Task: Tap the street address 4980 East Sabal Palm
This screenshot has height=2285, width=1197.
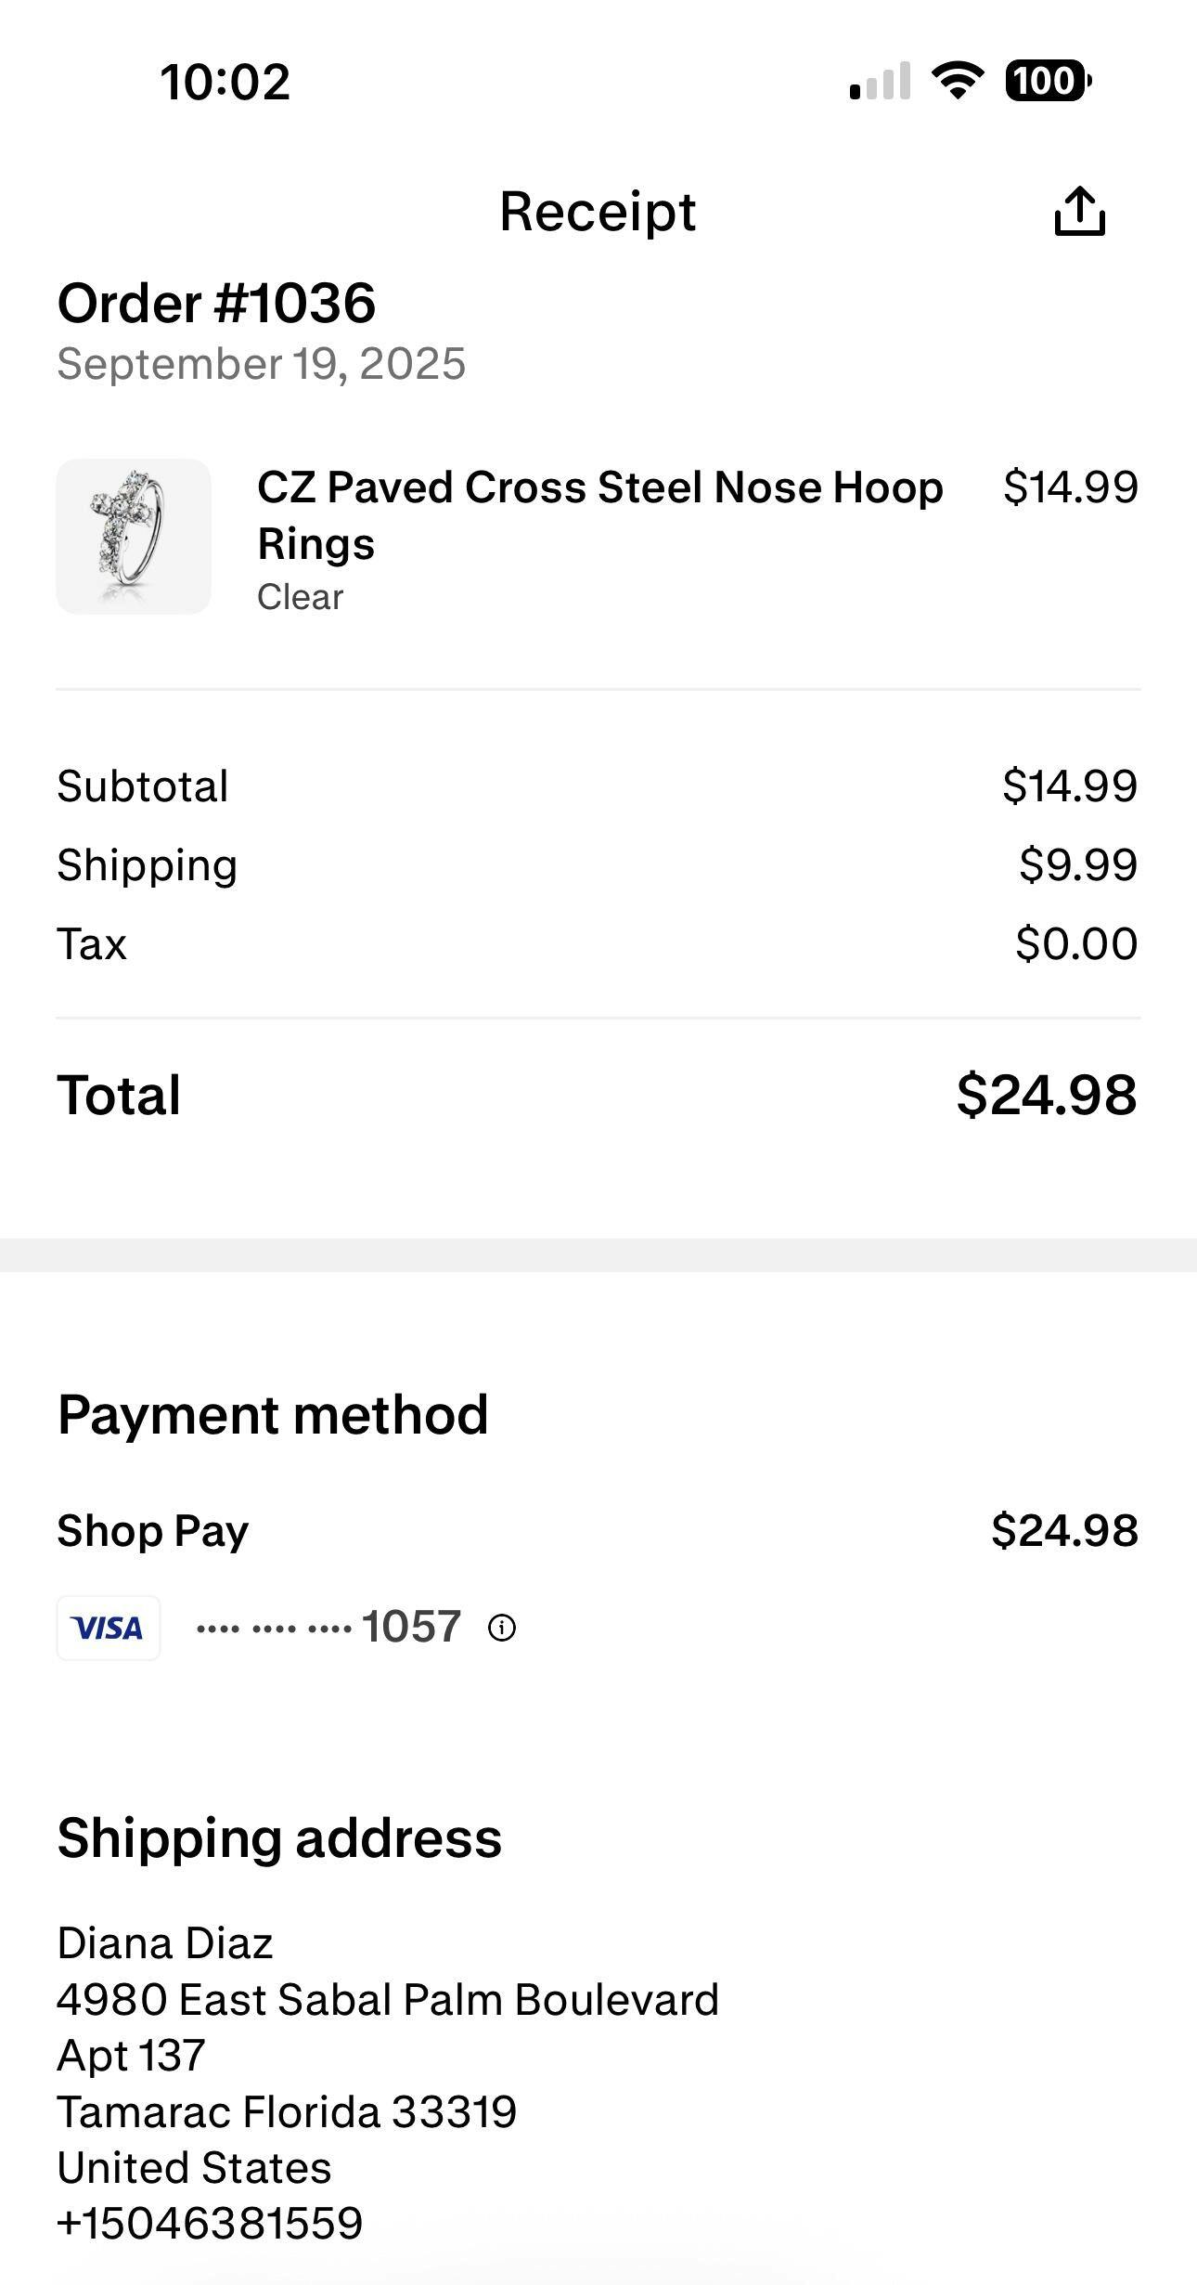Action: click(x=388, y=2000)
